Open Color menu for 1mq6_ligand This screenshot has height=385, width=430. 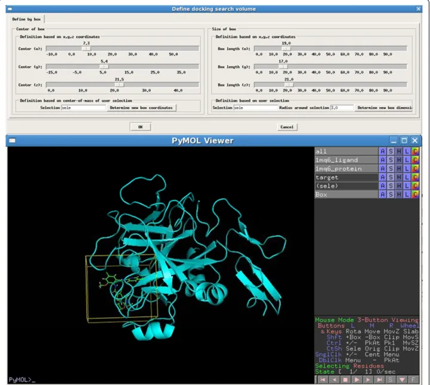[415, 160]
